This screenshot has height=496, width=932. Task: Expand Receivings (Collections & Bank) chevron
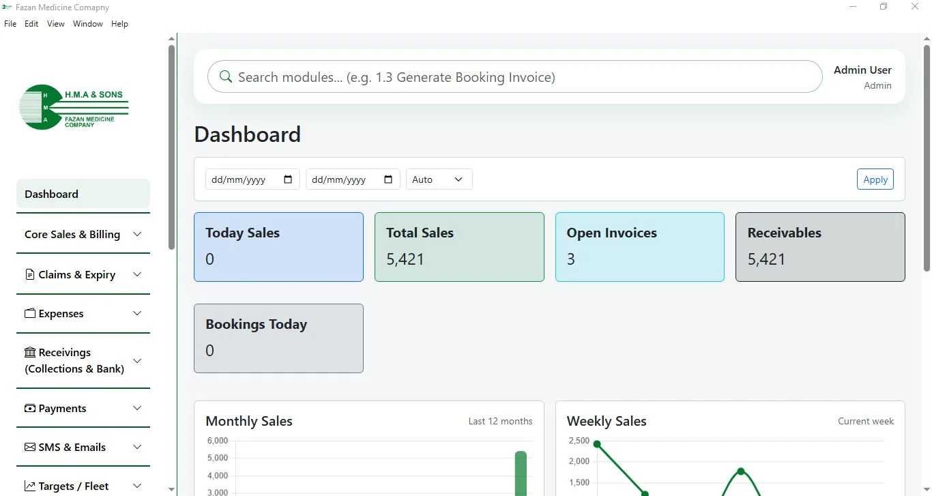click(137, 360)
